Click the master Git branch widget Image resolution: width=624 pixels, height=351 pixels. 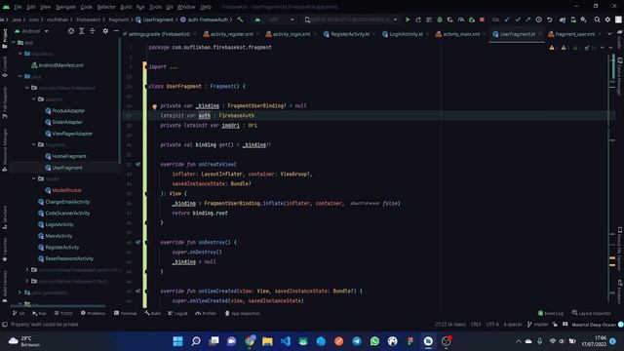[x=538, y=325]
